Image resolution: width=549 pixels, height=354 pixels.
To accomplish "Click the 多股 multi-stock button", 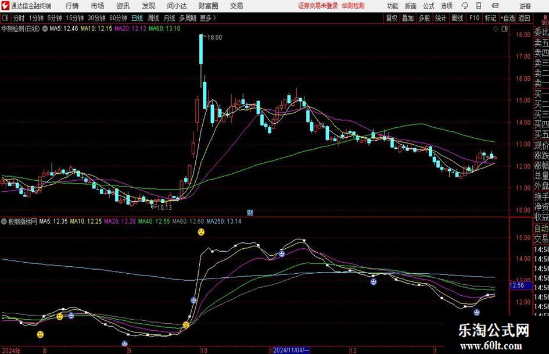I will 424,18.
